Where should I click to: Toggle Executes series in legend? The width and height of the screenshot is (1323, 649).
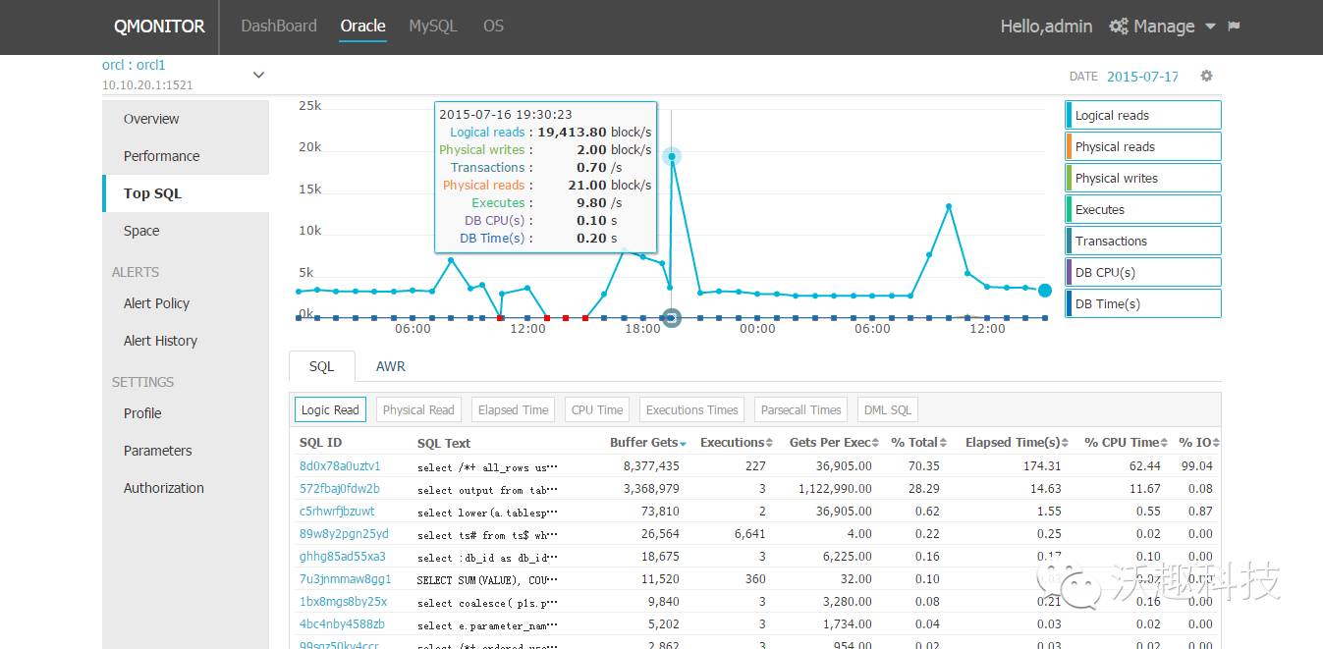coord(1143,209)
